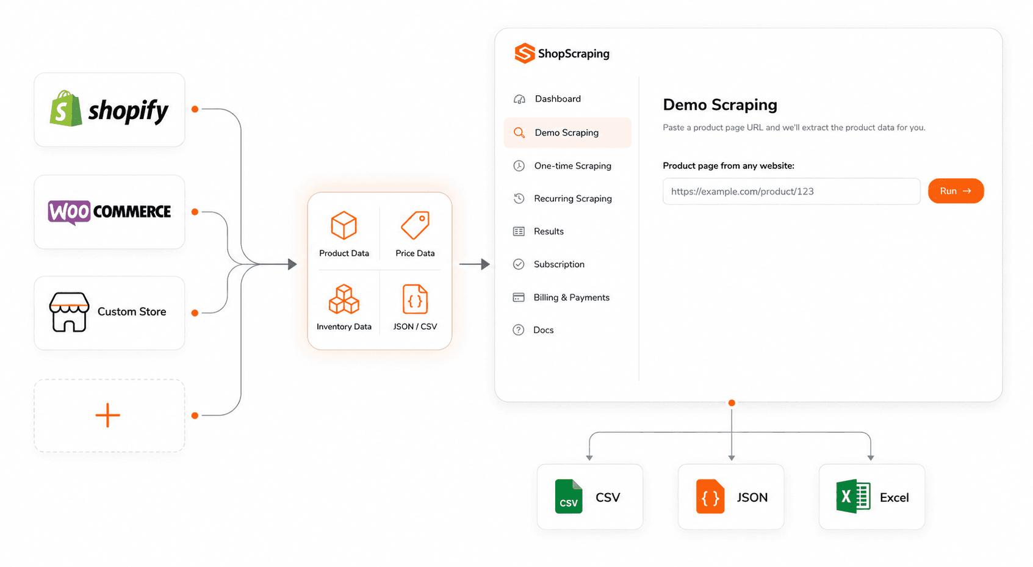Click the Dashboard gauge icon
The height and width of the screenshot is (567, 1033).
519,99
